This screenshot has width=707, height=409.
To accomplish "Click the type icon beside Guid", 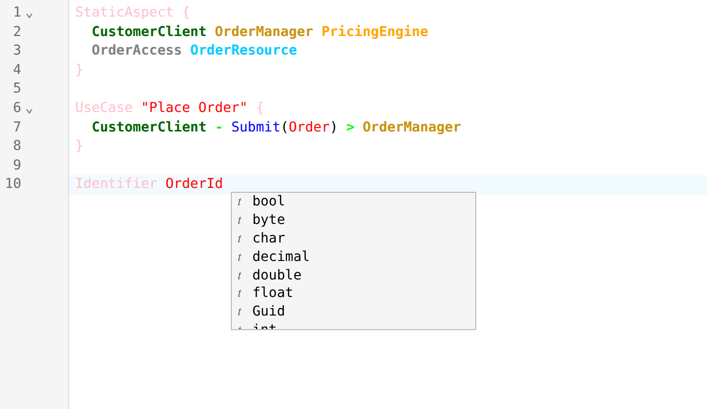I will click(x=240, y=312).
